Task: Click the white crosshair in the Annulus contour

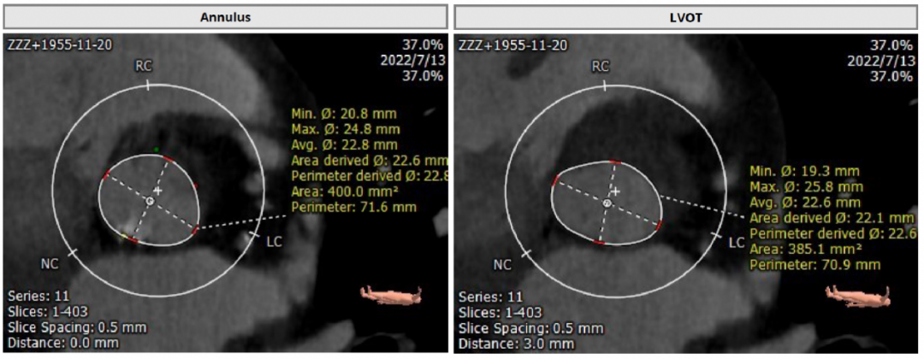Action: pyautogui.click(x=157, y=190)
